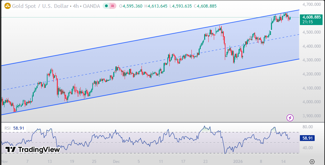Select the RSI indicator legend label
325x165 pixels.
tap(7, 128)
